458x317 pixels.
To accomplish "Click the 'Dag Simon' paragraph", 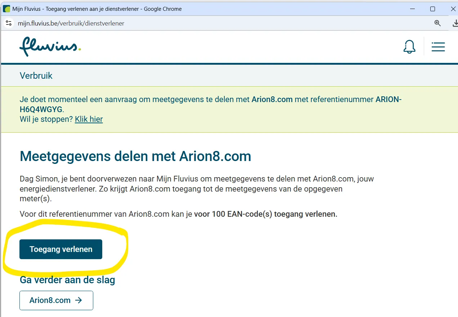I will click(197, 188).
